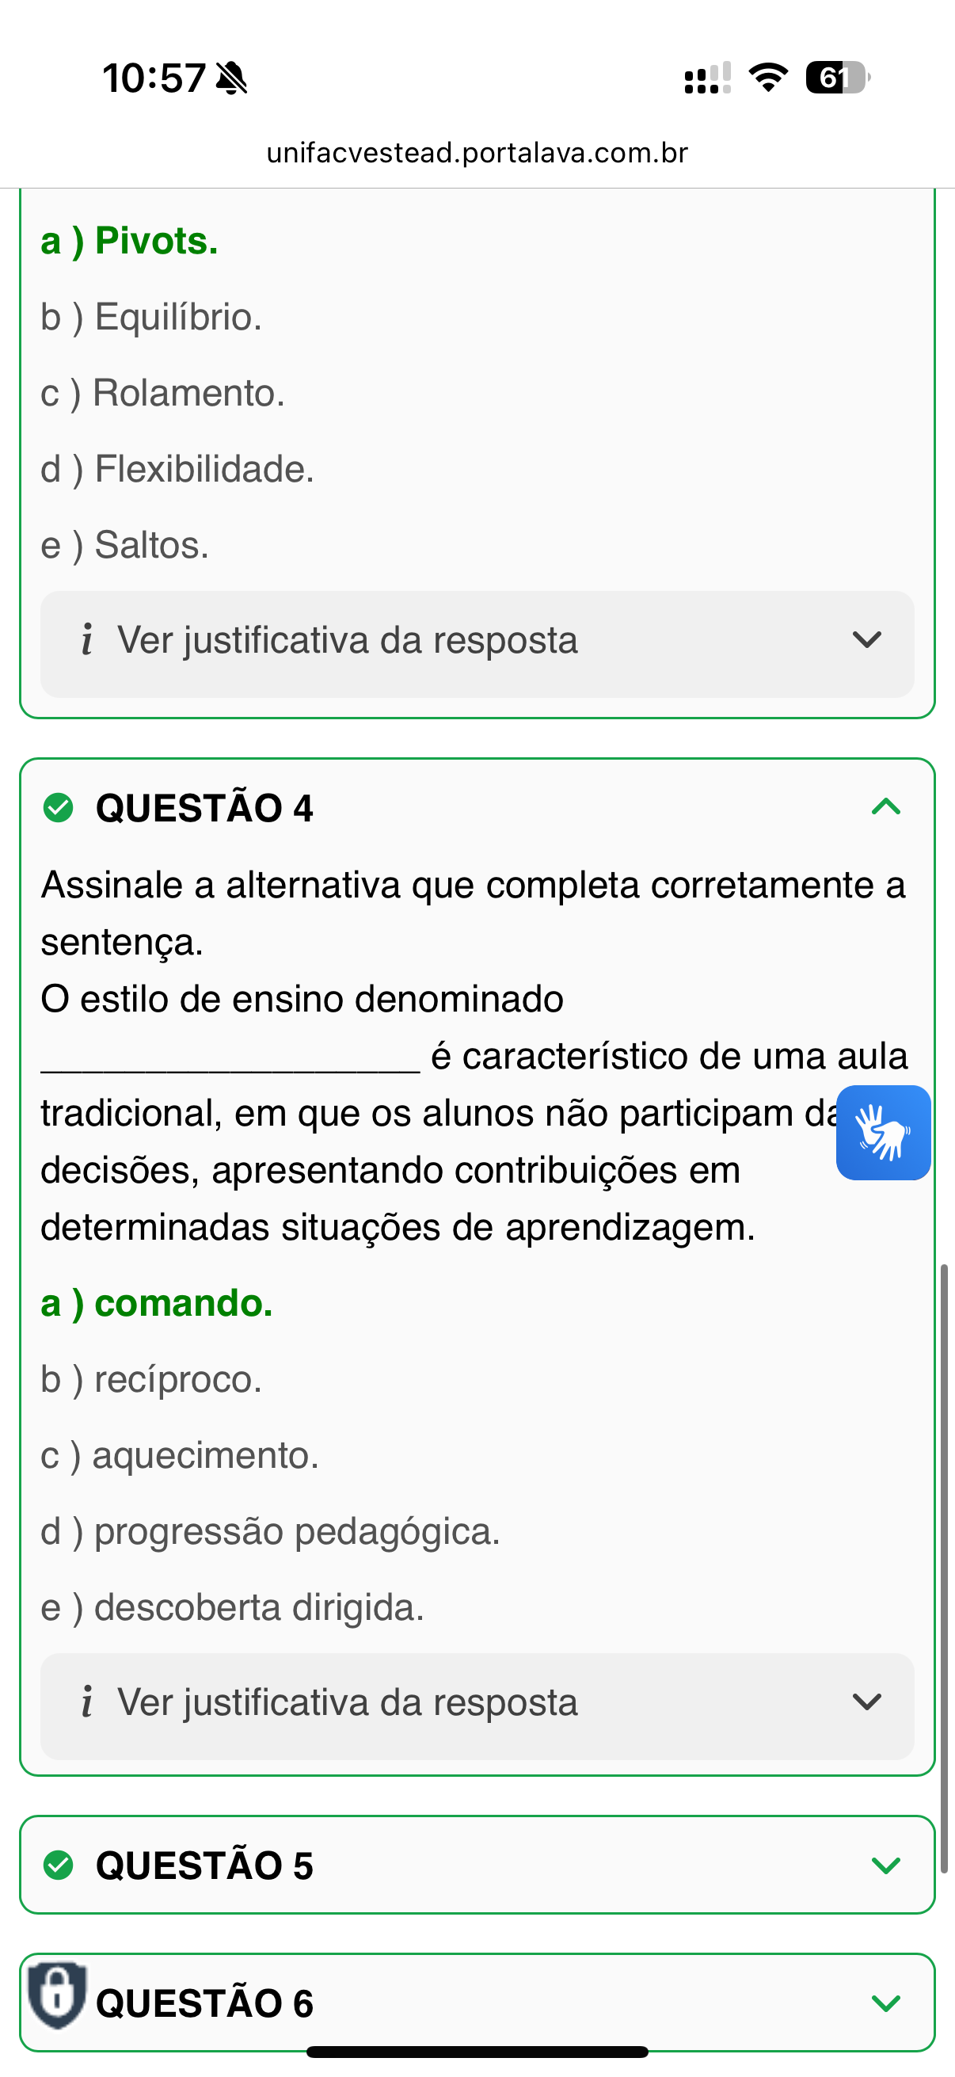Tap the info icon in the upper justification bar
This screenshot has height=2077, width=955.
click(x=87, y=639)
